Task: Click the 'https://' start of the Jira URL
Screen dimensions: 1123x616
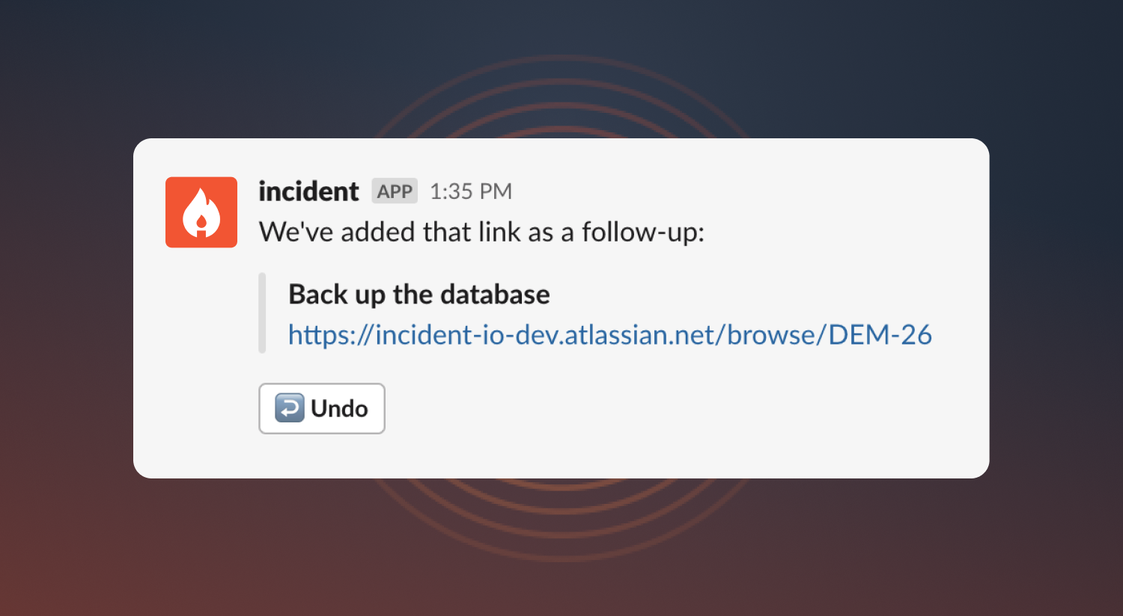Action: tap(330, 335)
